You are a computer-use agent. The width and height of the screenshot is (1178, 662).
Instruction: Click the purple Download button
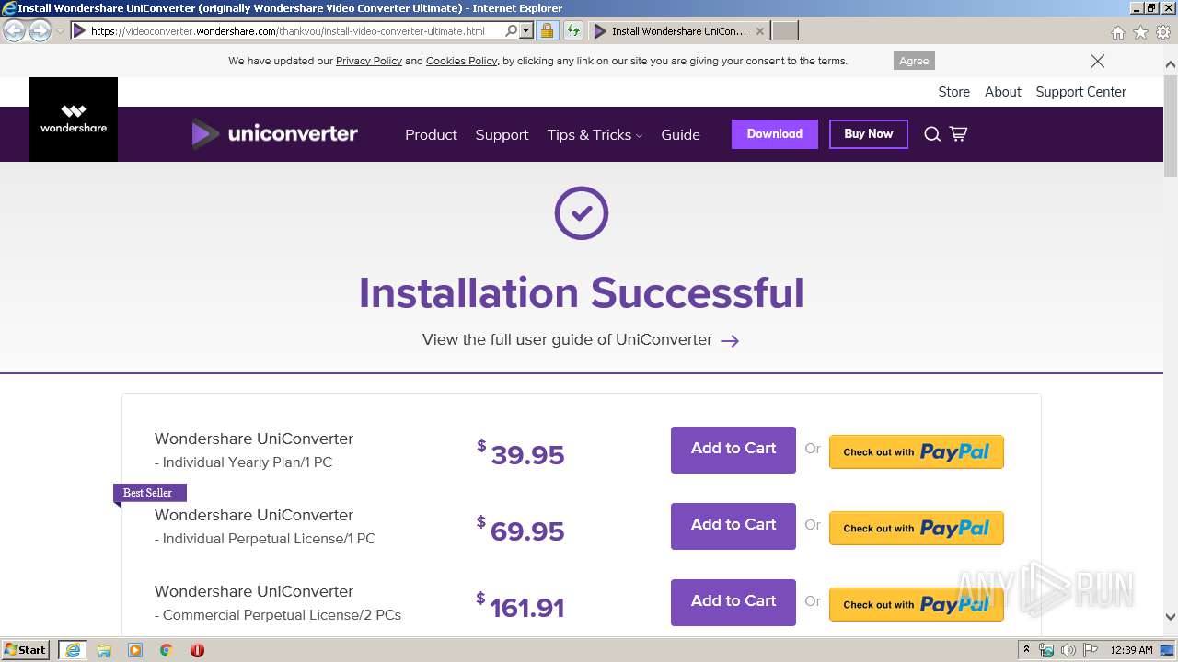pyautogui.click(x=775, y=134)
